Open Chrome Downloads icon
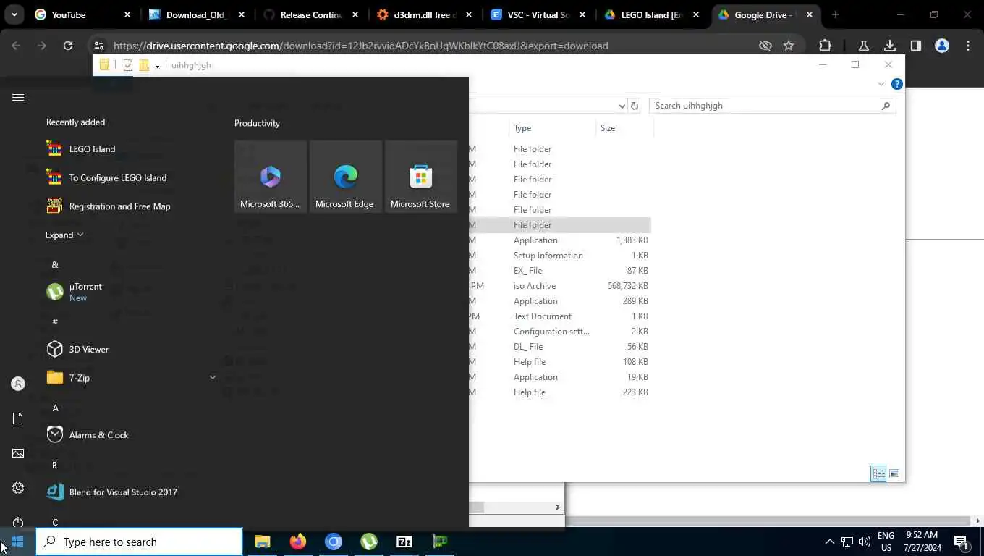 (x=890, y=46)
